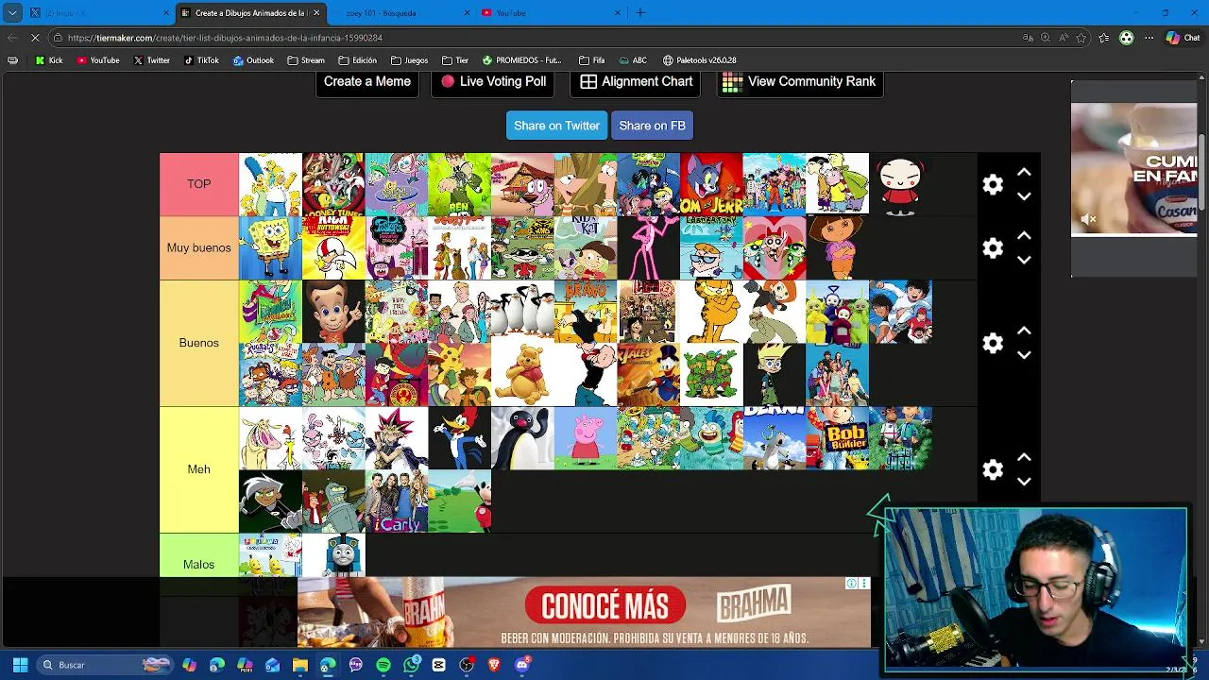
Task: View Community Rank for this tier list
Action: tap(800, 81)
